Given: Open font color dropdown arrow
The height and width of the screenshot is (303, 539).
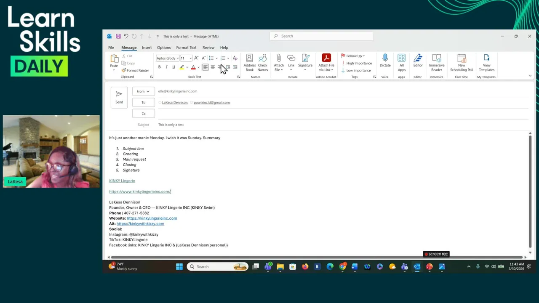Looking at the screenshot, I should click(198, 67).
